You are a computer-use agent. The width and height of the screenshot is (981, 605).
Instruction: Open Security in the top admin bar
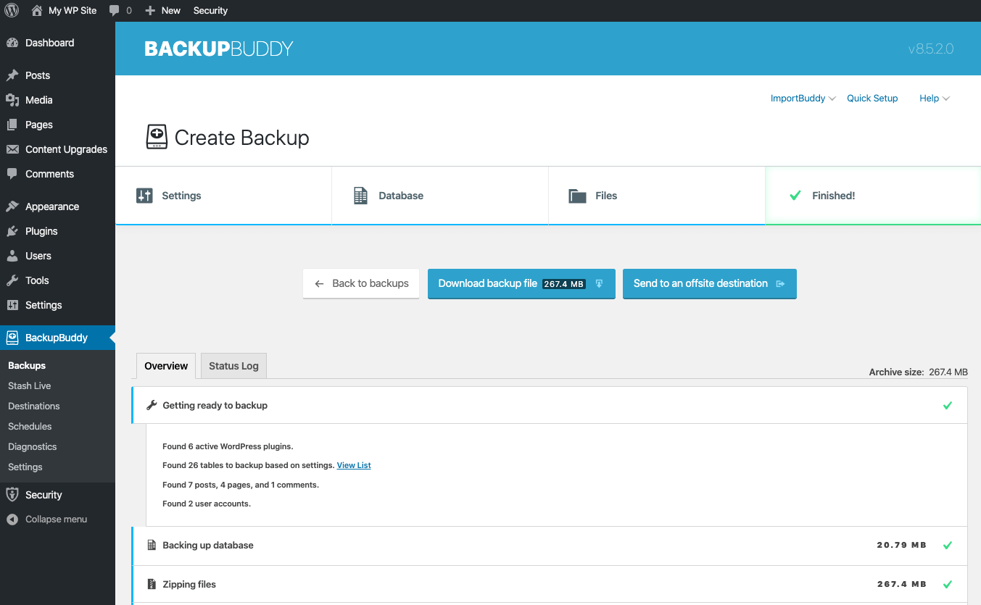(x=210, y=11)
